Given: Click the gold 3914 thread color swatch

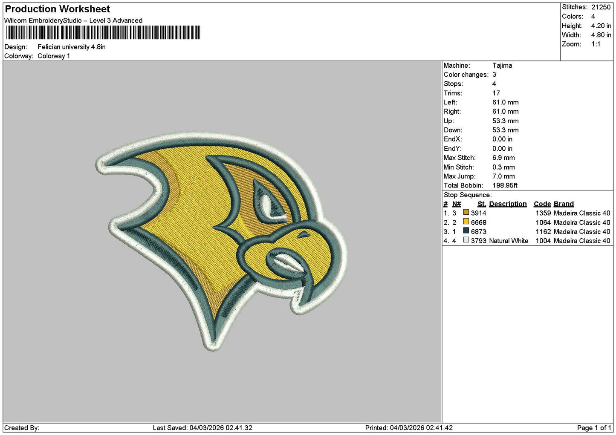Looking at the screenshot, I should coord(466,212).
